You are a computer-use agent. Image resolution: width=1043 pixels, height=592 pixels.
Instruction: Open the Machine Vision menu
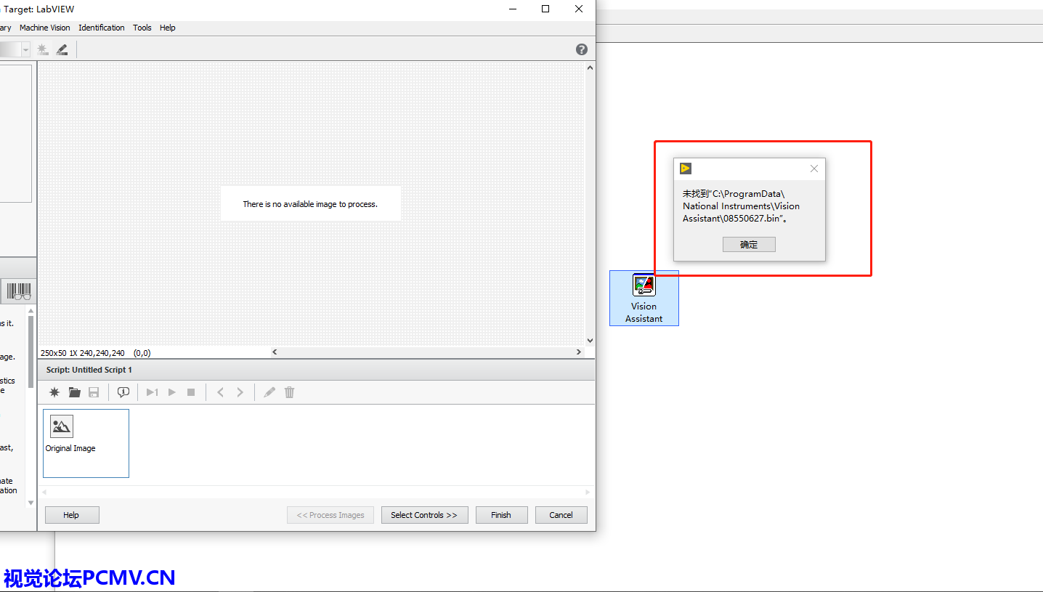pos(45,28)
